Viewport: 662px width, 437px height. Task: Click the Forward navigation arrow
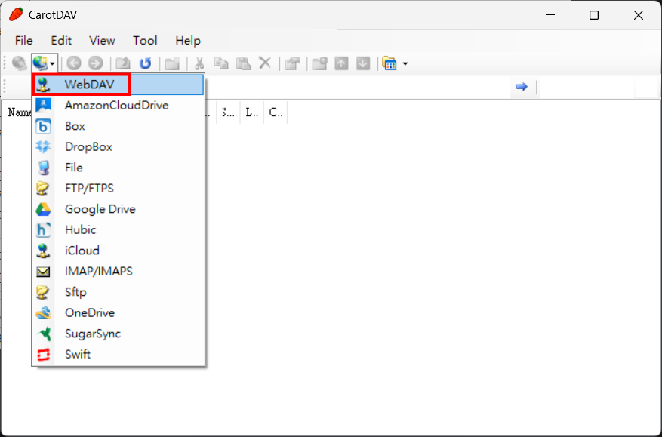(95, 63)
